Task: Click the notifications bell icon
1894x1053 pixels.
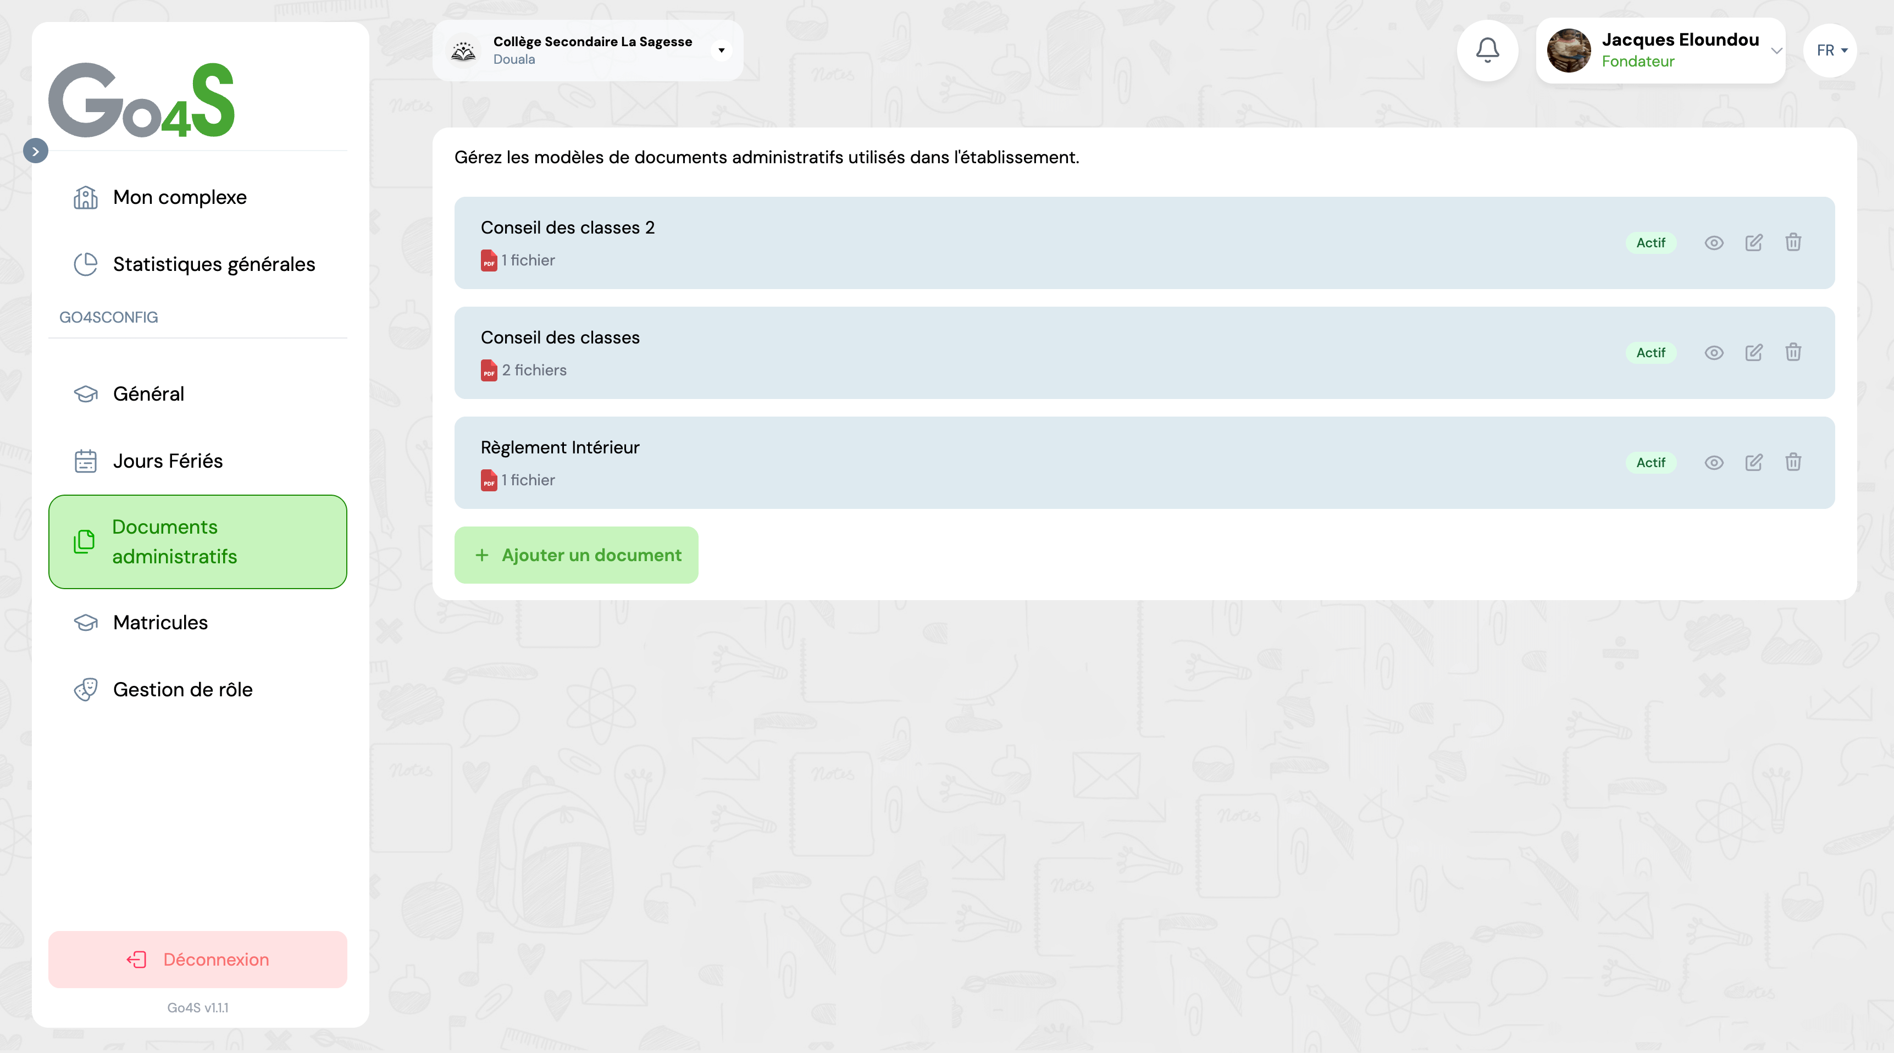Action: (1487, 50)
